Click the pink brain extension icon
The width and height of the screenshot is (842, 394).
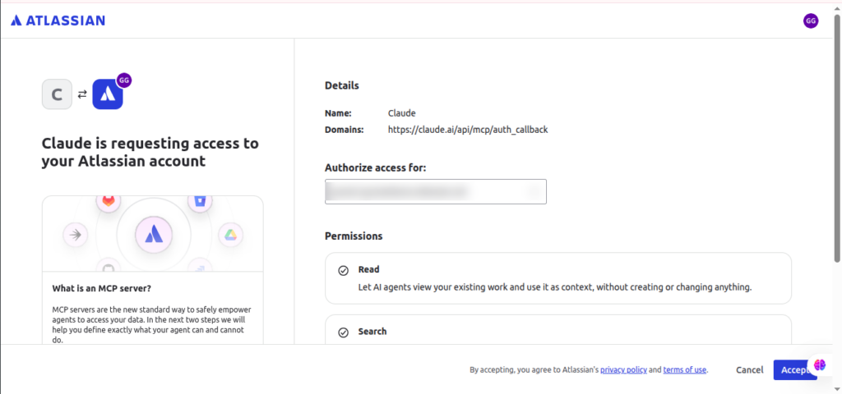click(820, 364)
